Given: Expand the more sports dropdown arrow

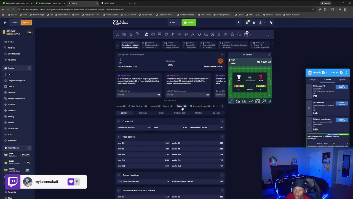Looking at the screenshot, I should [x=250, y=35].
